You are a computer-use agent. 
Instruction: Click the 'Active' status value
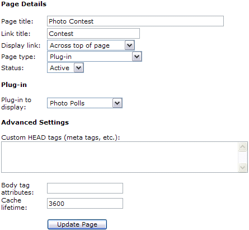59,68
